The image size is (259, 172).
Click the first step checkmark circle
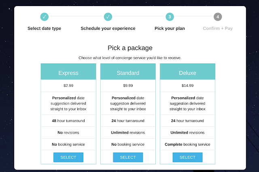click(x=45, y=17)
